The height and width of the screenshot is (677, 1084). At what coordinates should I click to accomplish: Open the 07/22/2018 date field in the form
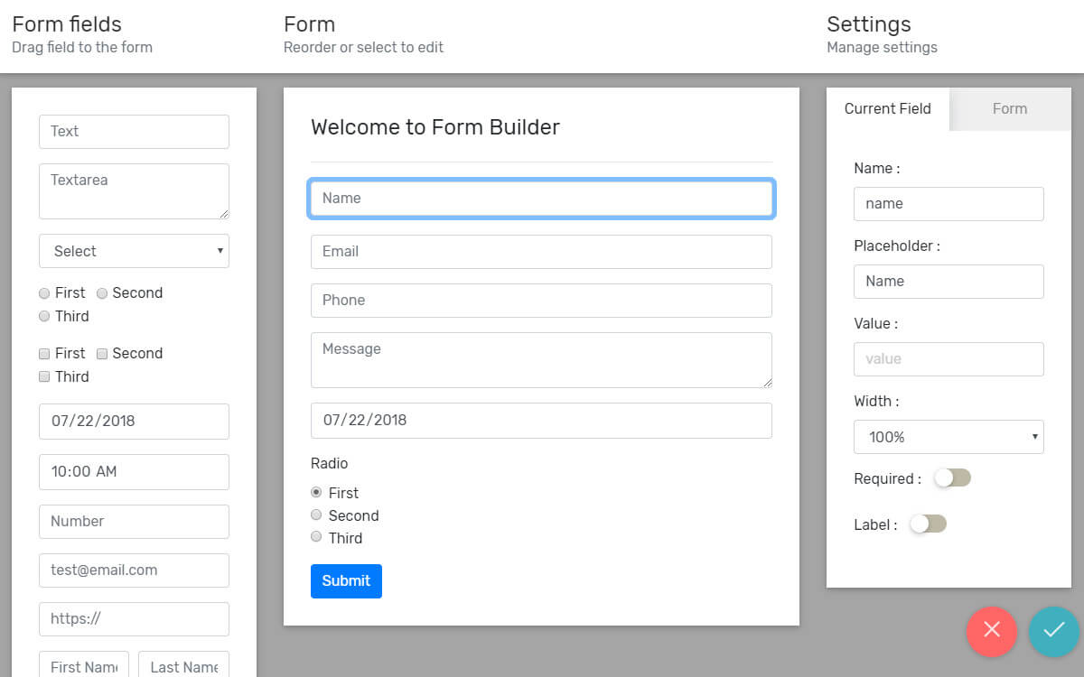click(541, 420)
